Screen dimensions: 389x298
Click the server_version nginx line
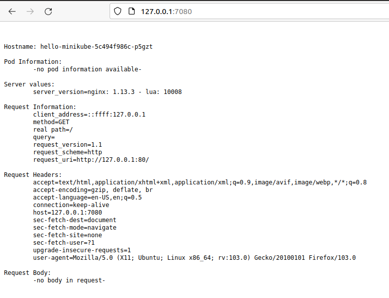pyautogui.click(x=107, y=92)
